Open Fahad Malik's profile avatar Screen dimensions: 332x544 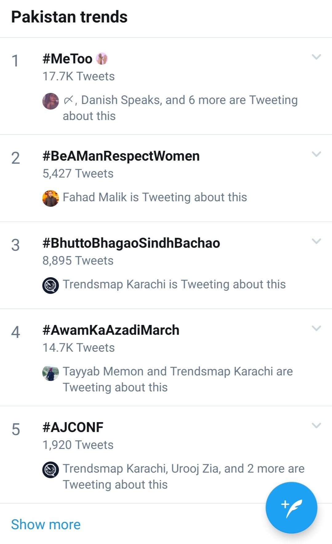click(50, 198)
